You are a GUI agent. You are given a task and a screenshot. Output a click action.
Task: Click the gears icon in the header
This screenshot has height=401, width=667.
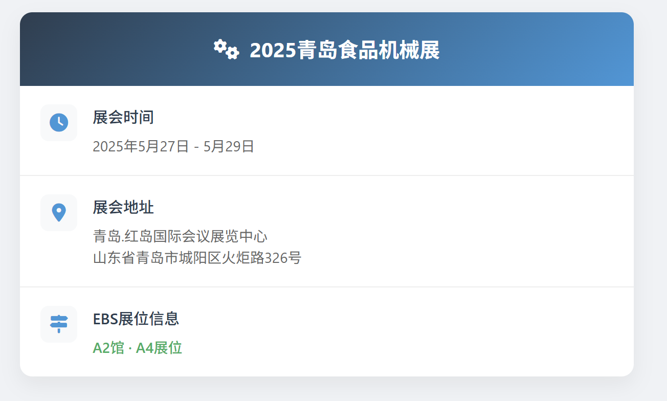coord(226,50)
